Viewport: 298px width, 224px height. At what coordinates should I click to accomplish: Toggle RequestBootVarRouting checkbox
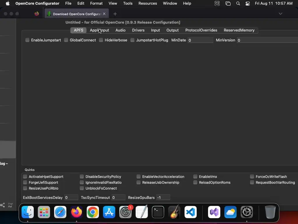pos(252,182)
